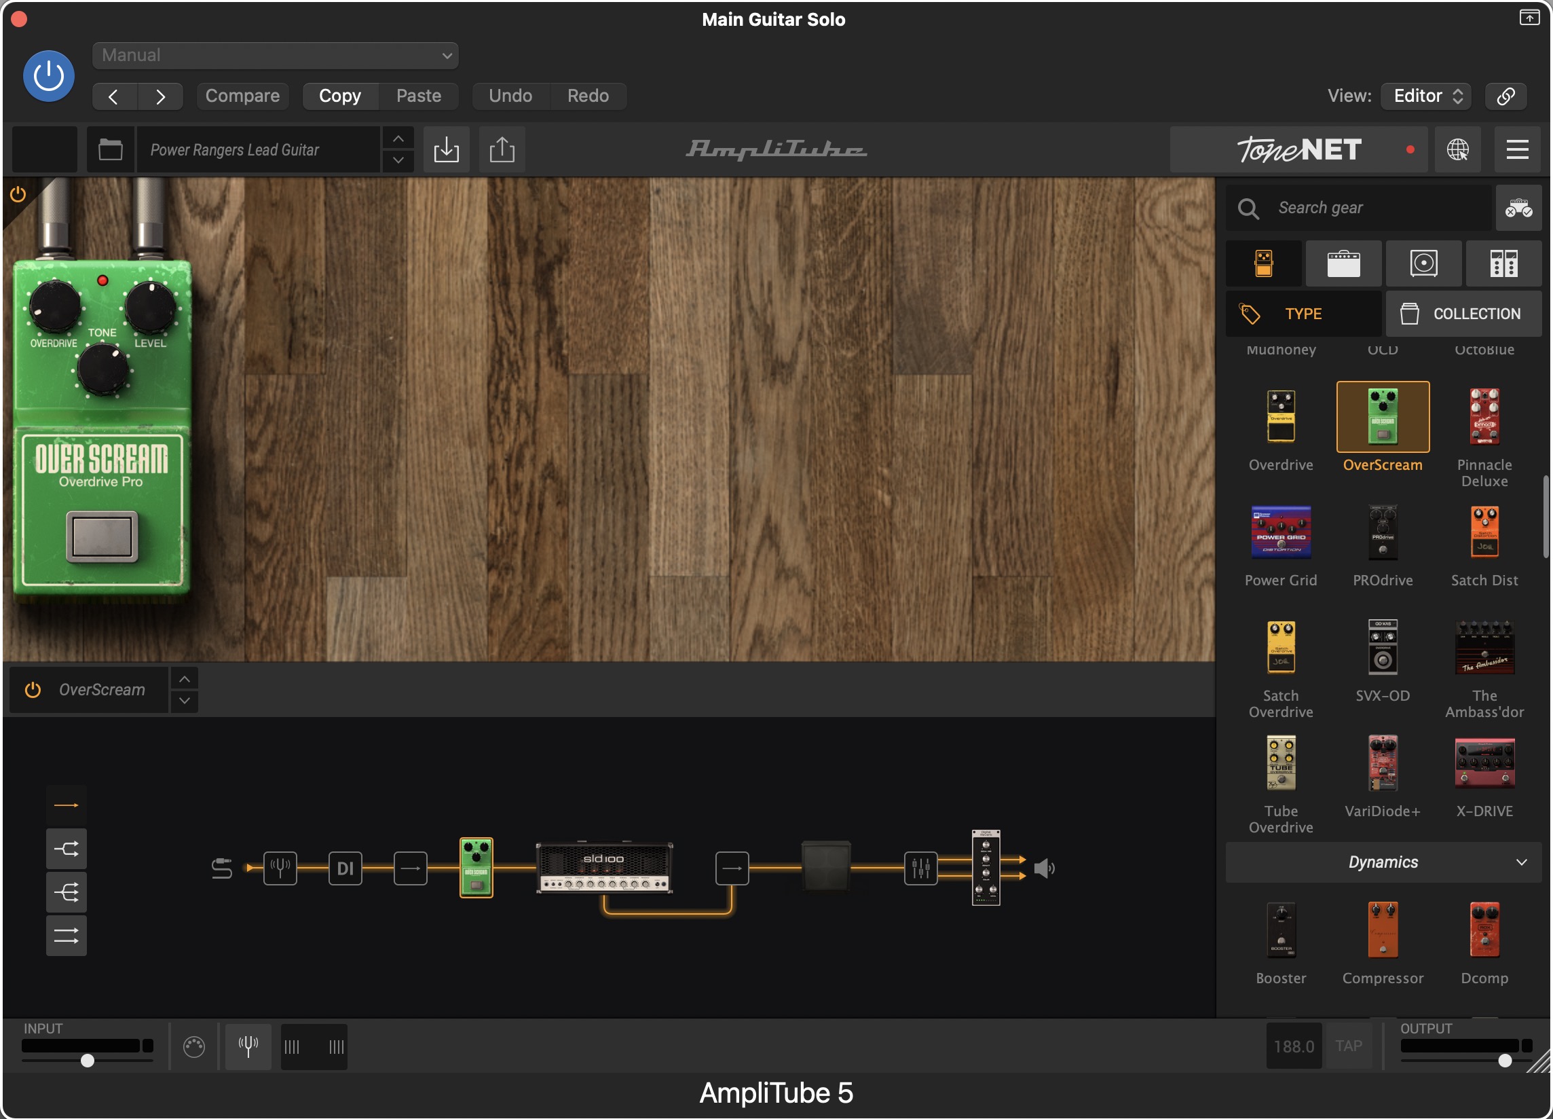This screenshot has width=1553, height=1119.
Task: Open the preset browser folder icon
Action: [109, 149]
